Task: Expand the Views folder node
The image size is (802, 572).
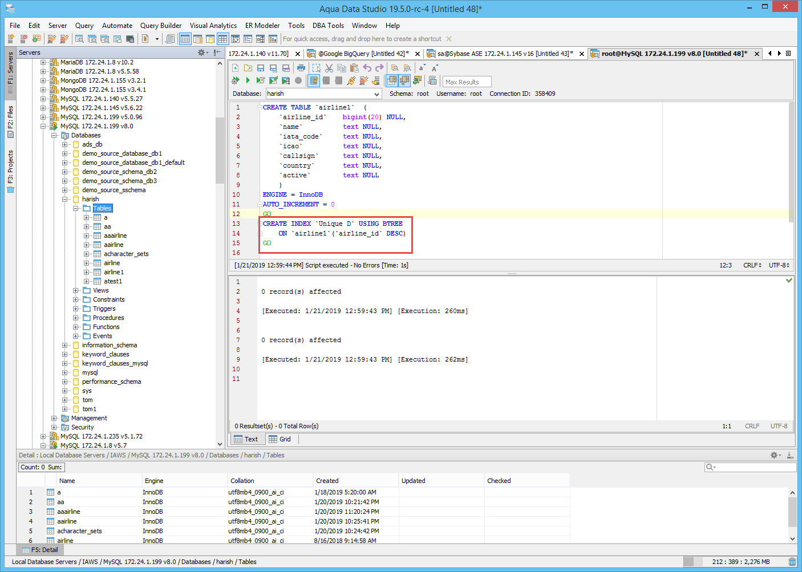Action: pos(76,290)
